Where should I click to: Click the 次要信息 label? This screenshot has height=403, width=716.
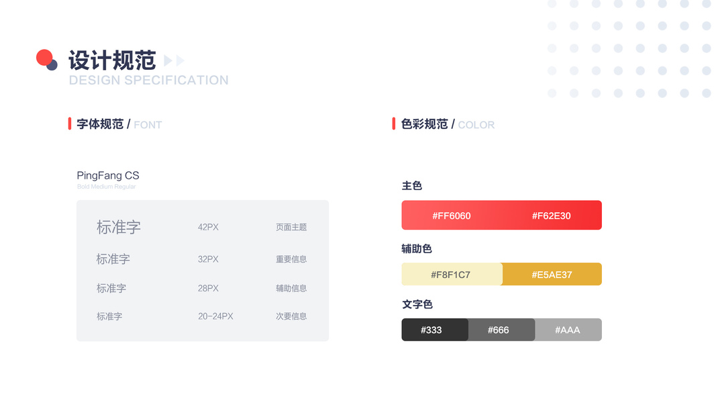(x=291, y=316)
